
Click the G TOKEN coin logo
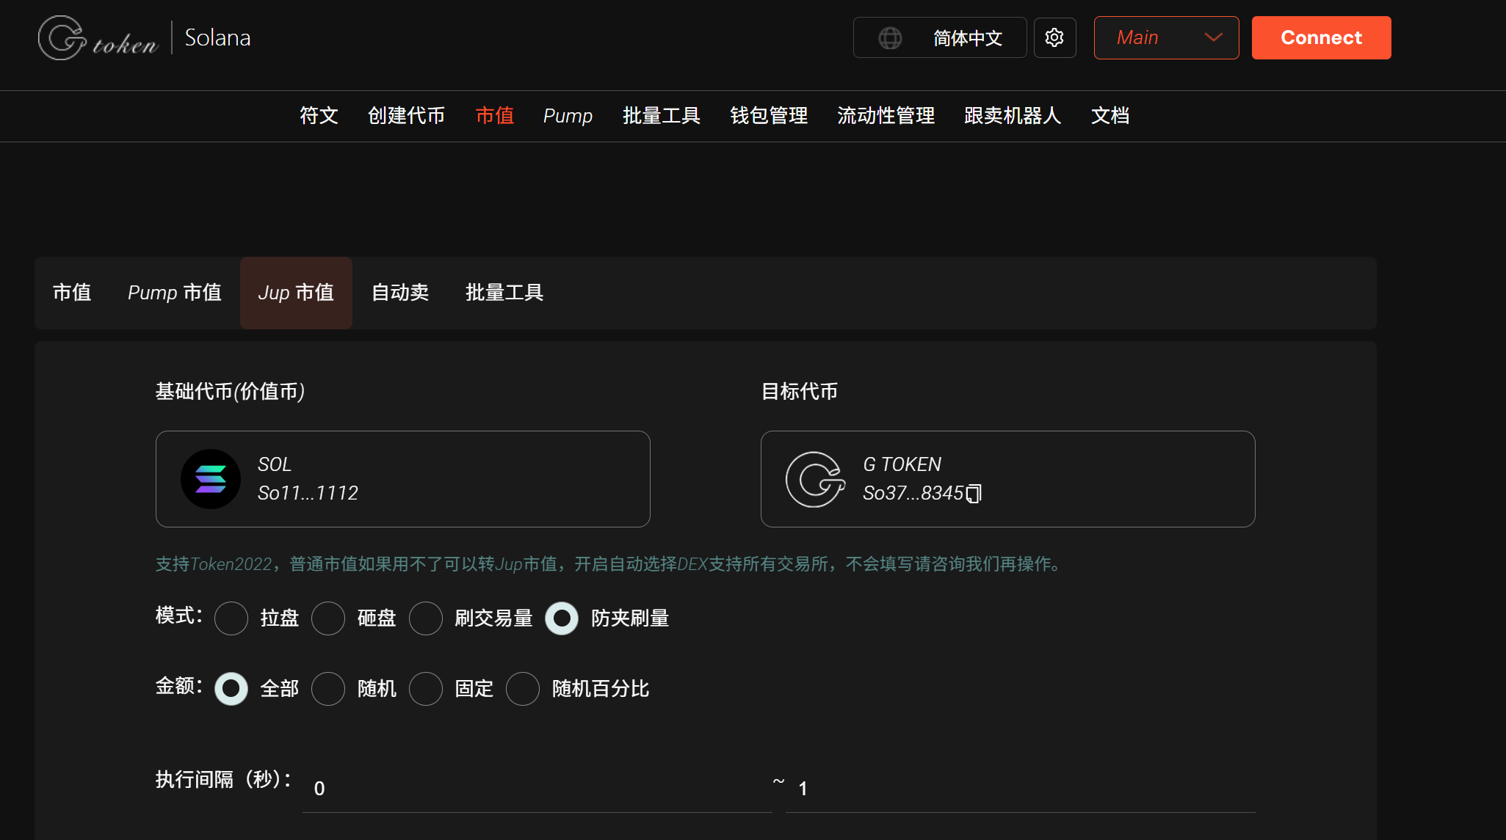click(x=815, y=479)
